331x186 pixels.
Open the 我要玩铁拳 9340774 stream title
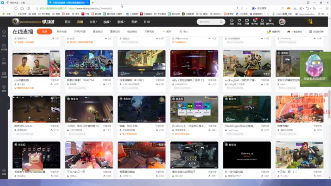(x=80, y=80)
